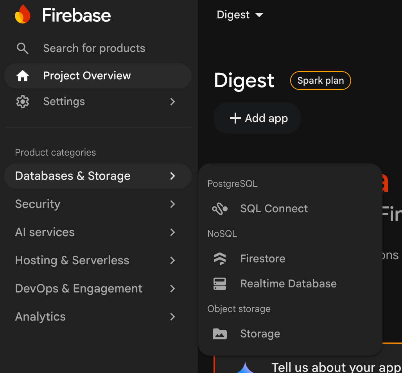
Task: Click the Settings gear icon
Action: coord(23,102)
